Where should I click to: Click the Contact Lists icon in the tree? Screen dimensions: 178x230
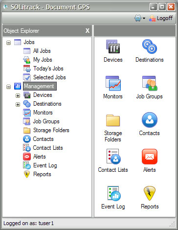(x=27, y=148)
